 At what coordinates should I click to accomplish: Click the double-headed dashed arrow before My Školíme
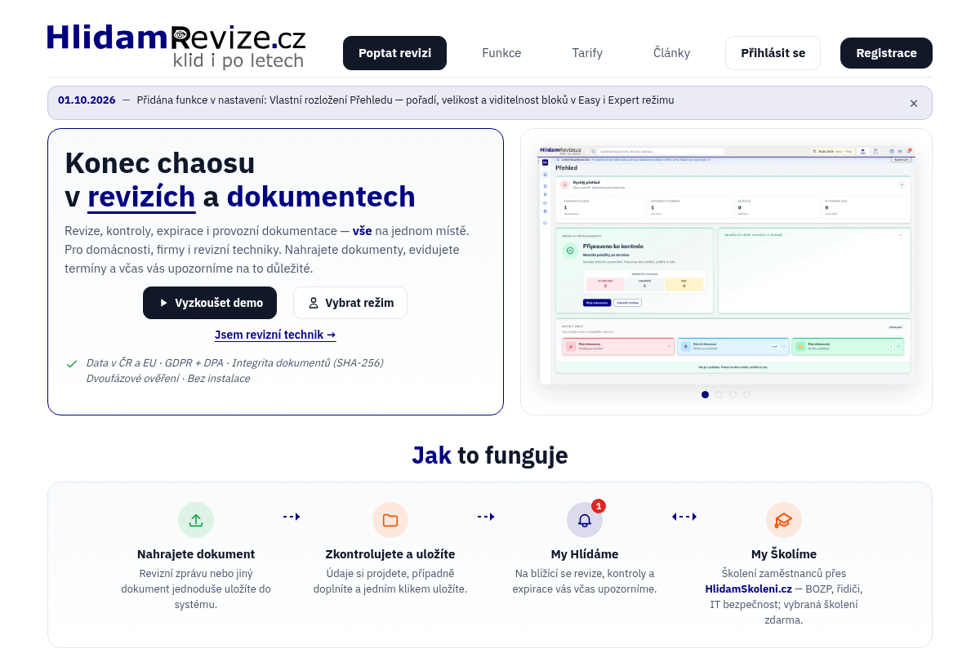tap(684, 517)
